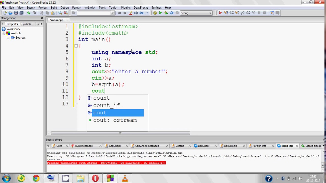Click the Next line debug icon
The image size is (326, 183).
coord(232,13)
